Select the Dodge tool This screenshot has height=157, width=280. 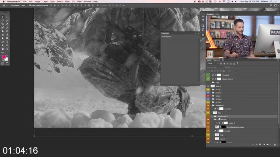pyautogui.click(x=7, y=38)
